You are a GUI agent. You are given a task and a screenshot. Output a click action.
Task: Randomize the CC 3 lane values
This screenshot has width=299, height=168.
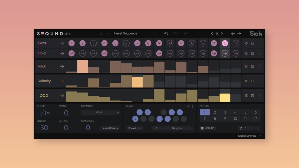(x=253, y=96)
